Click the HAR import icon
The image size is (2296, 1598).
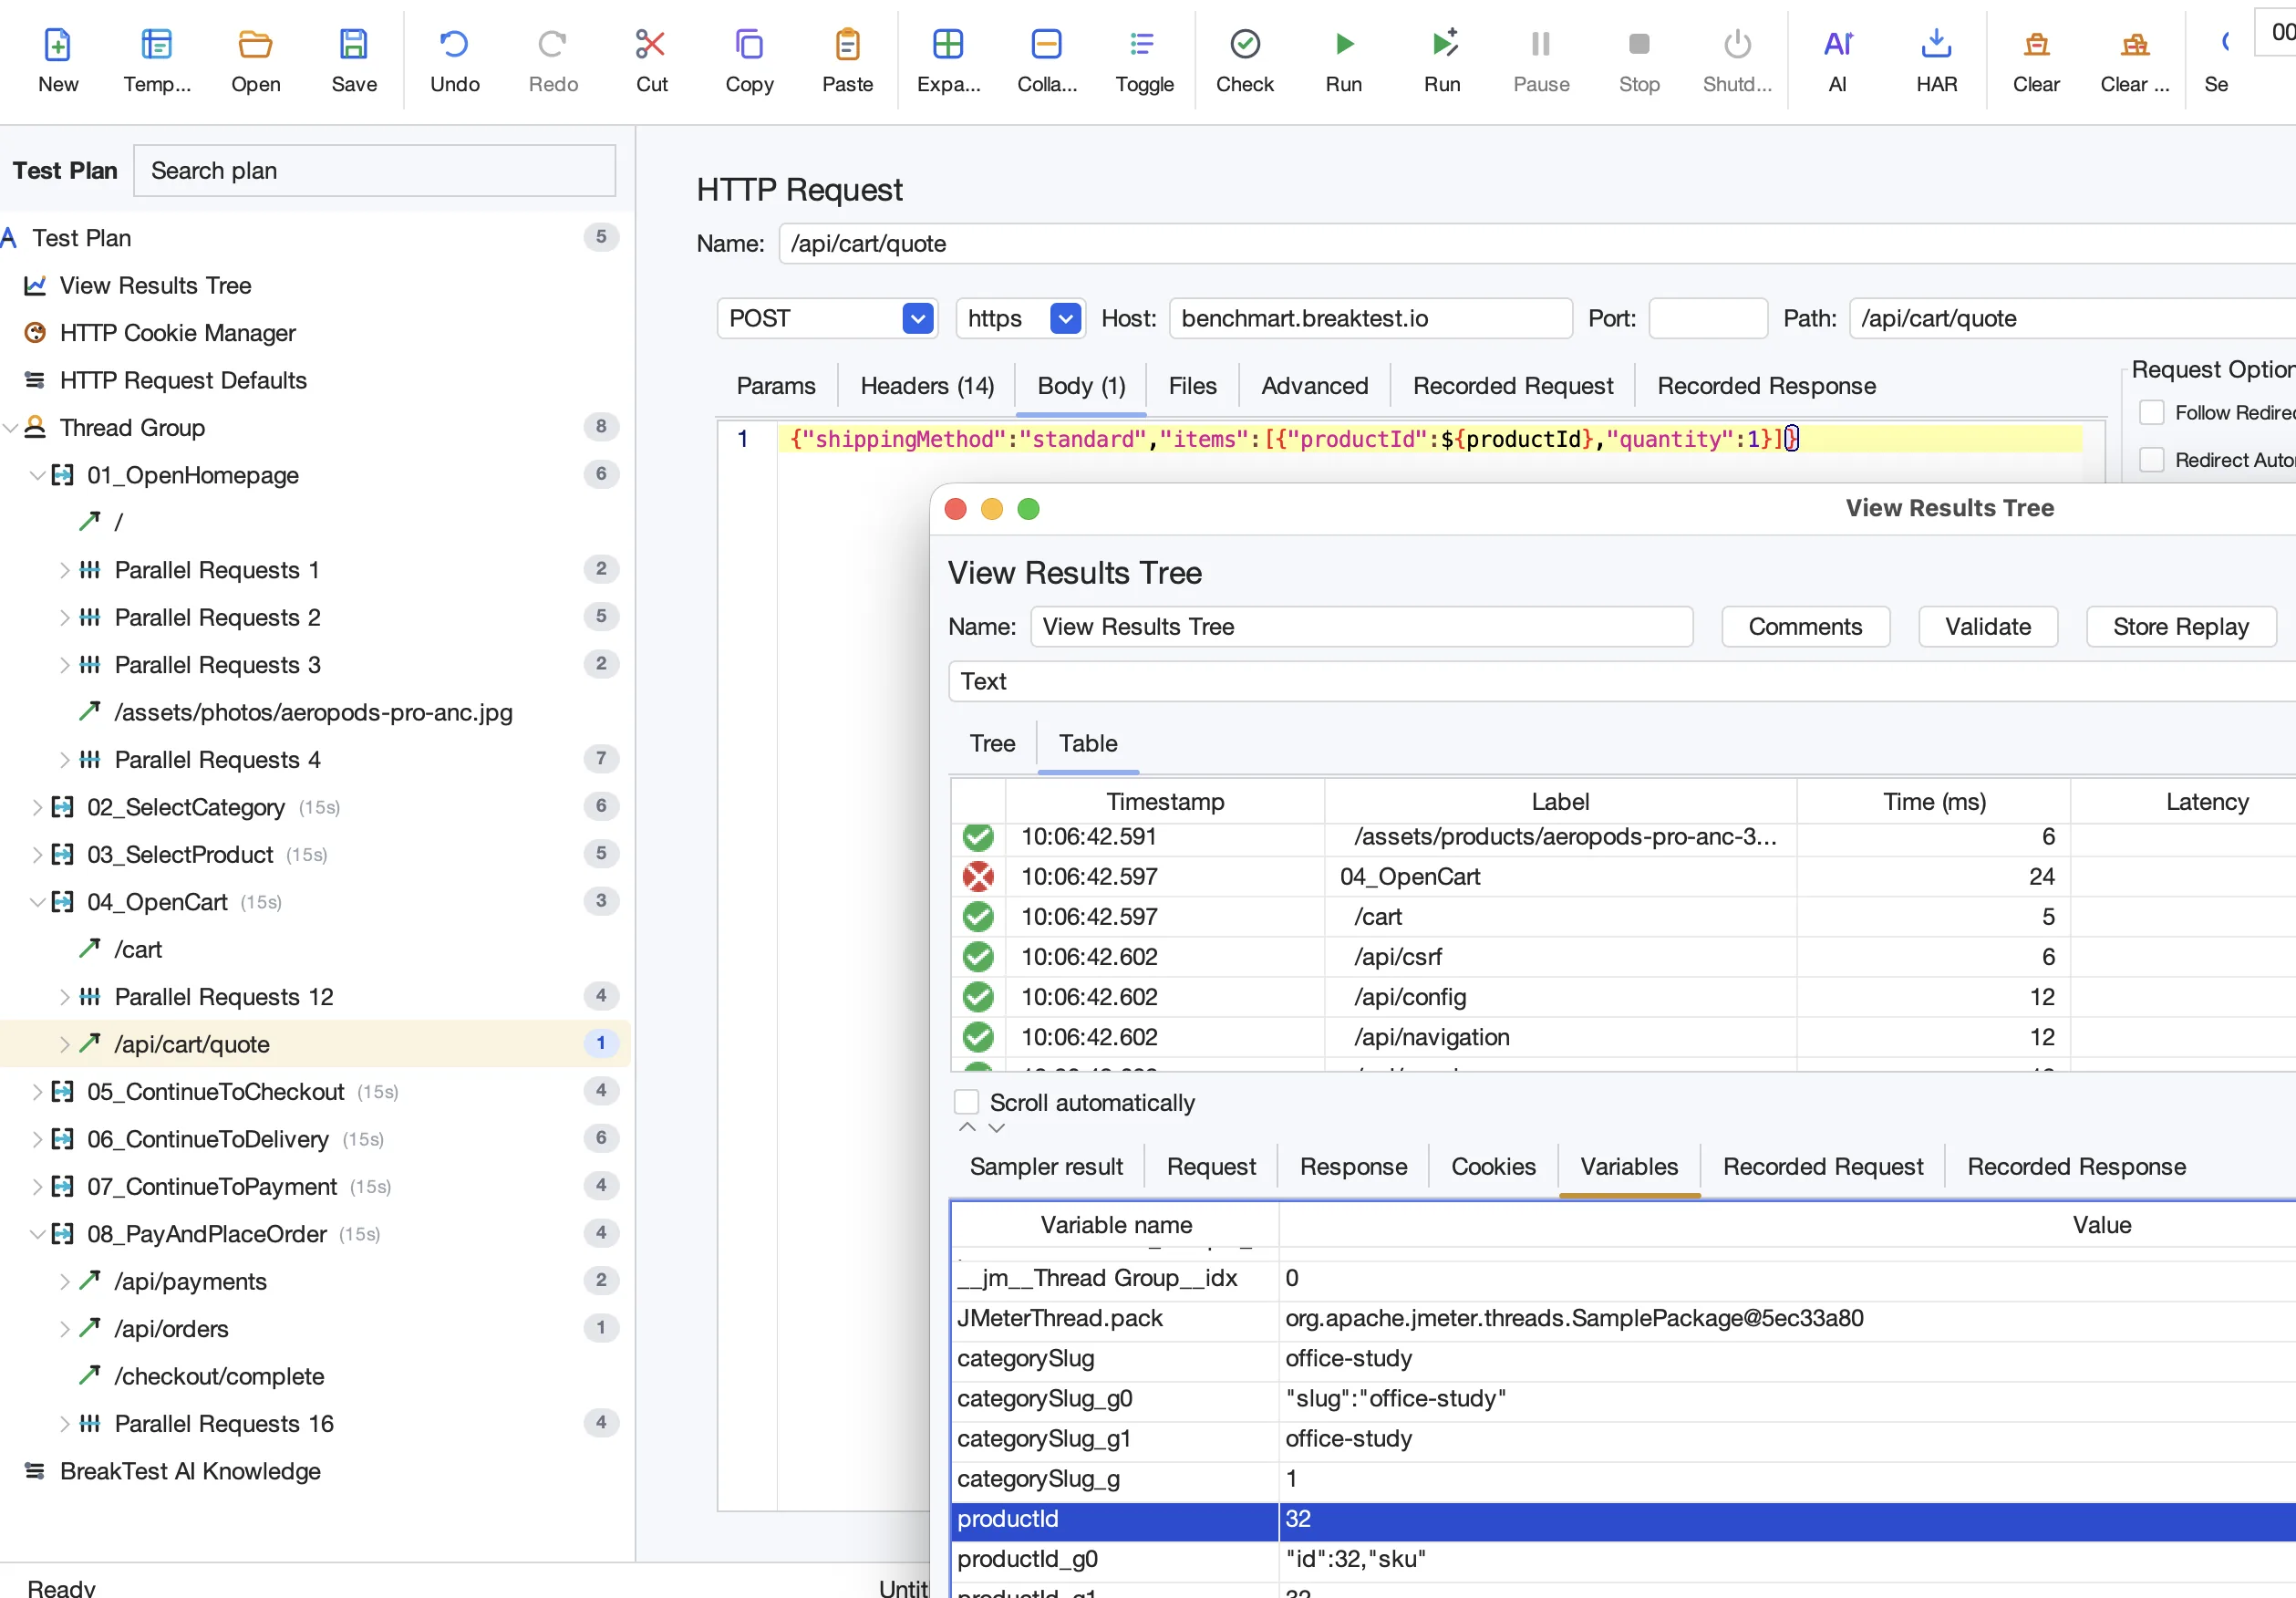click(1936, 45)
